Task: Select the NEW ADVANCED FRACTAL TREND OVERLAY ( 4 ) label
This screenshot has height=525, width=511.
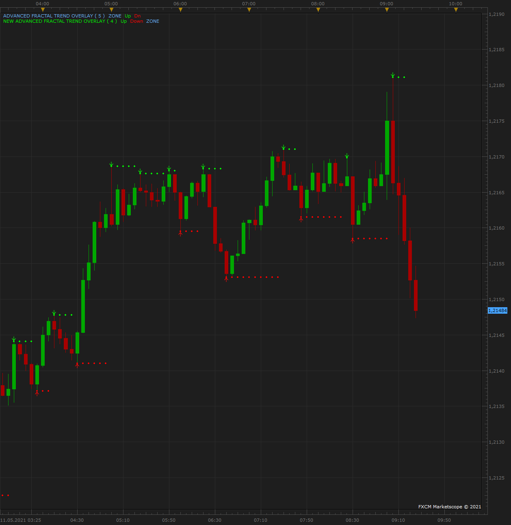Action: click(60, 21)
